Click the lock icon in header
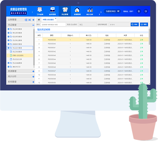The width and height of the screenshot is (158, 141). [x=139, y=11]
